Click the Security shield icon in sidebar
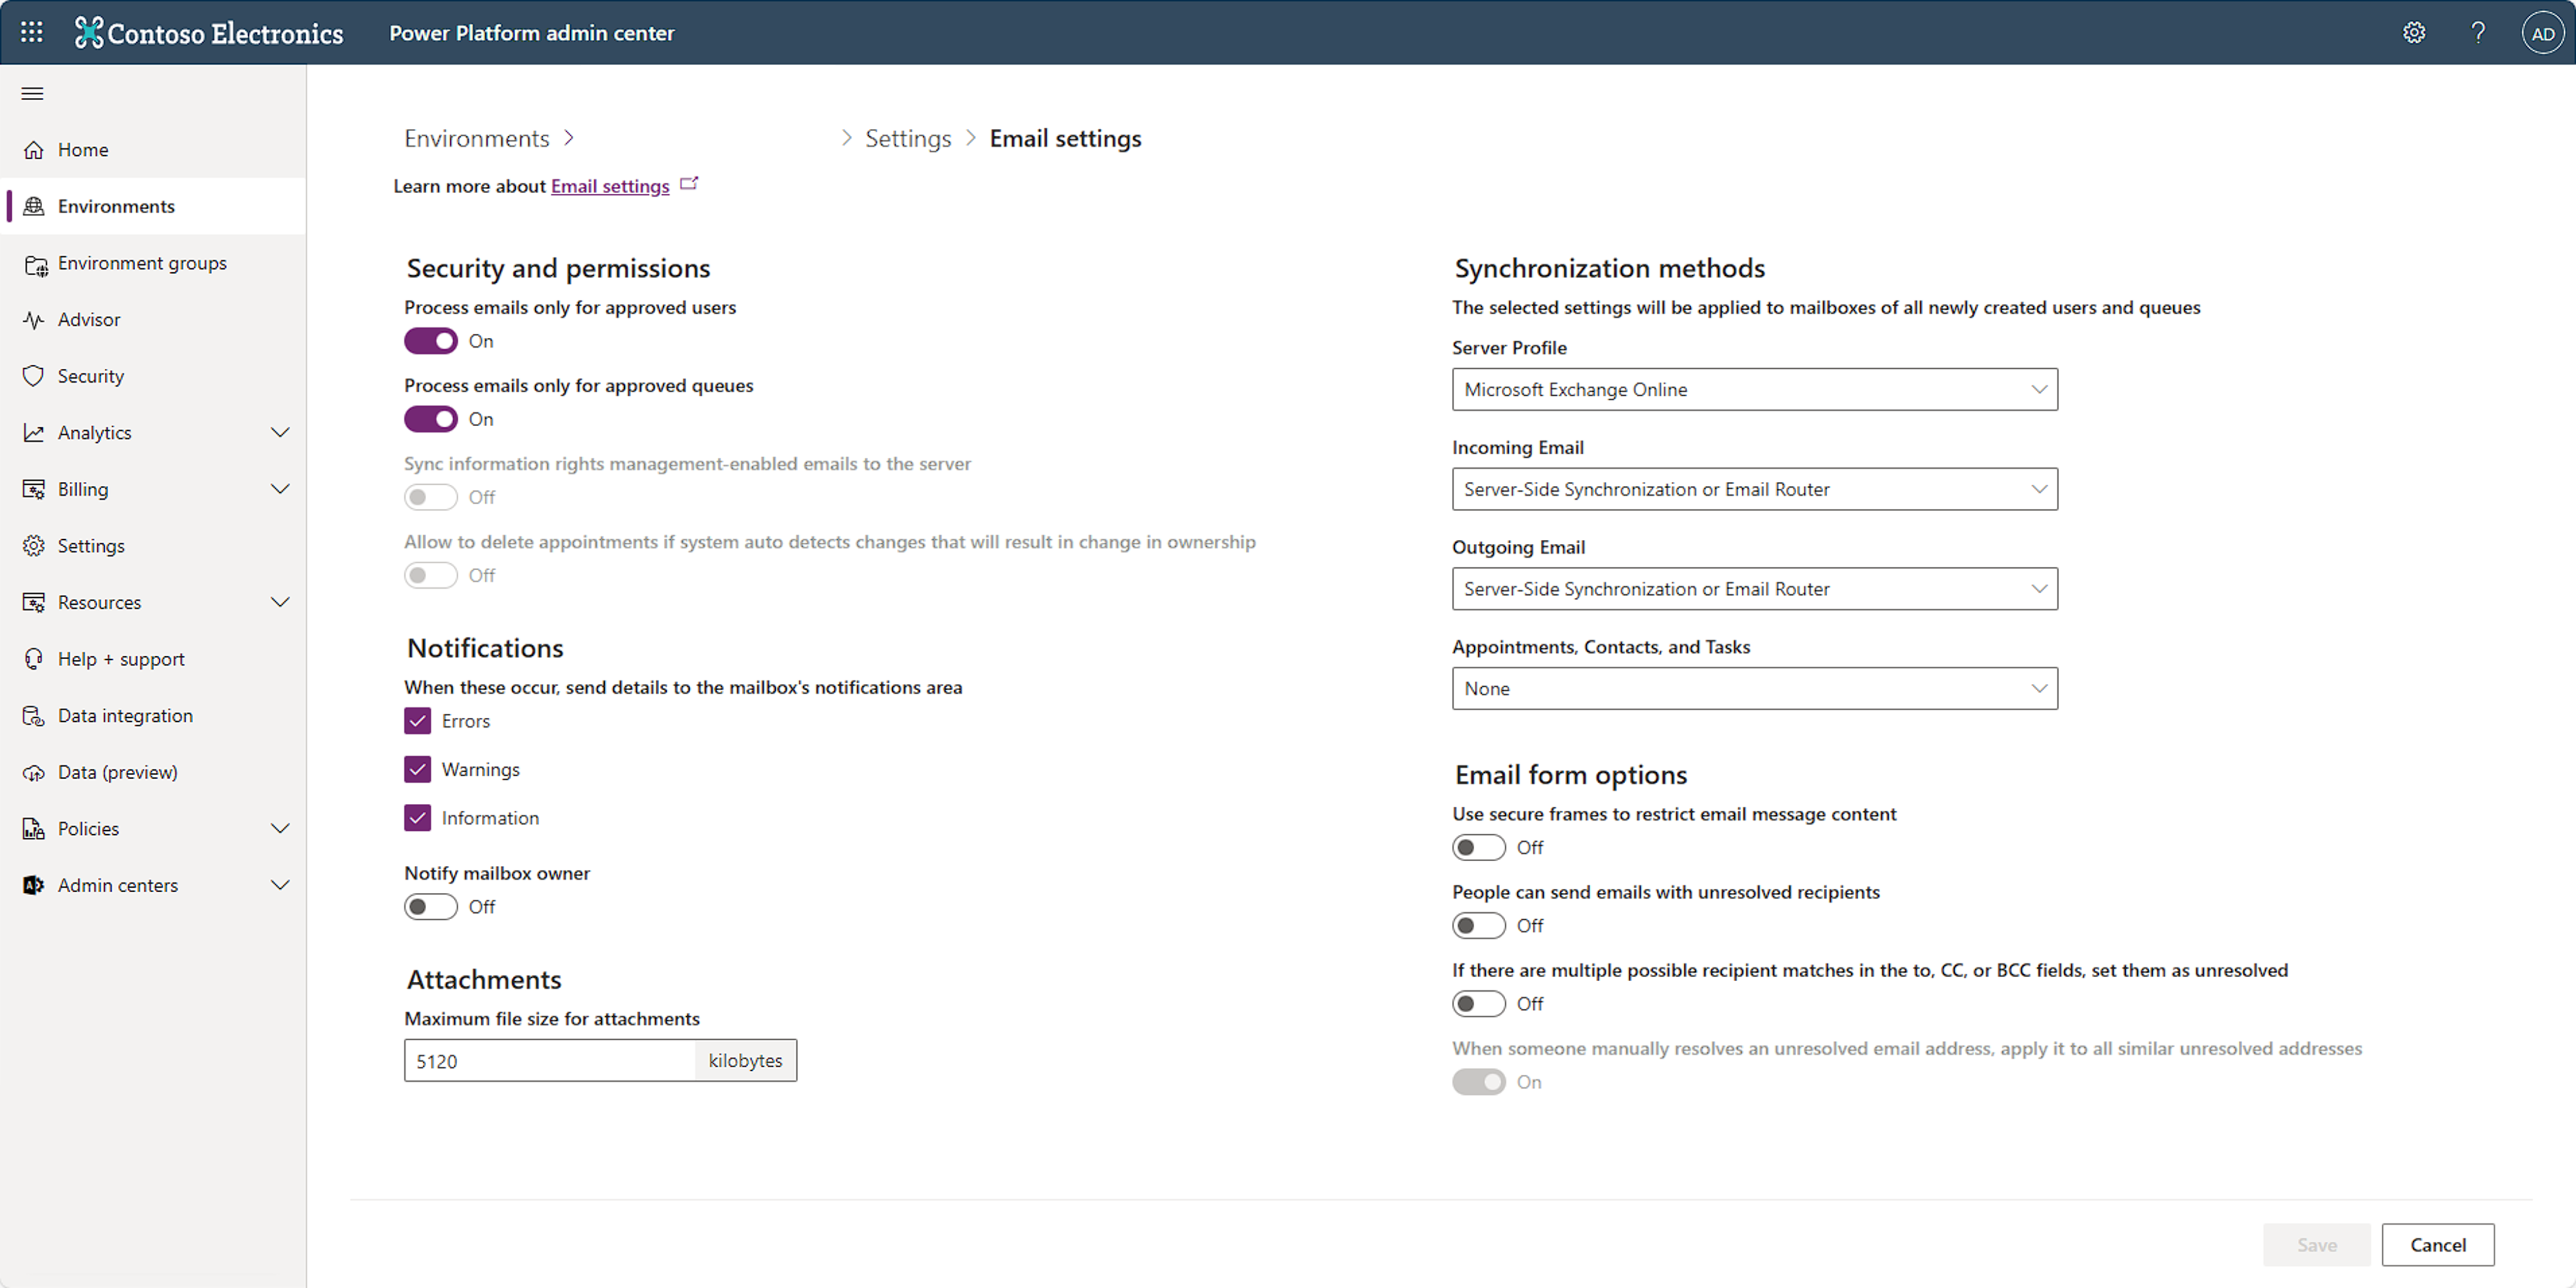 34,376
